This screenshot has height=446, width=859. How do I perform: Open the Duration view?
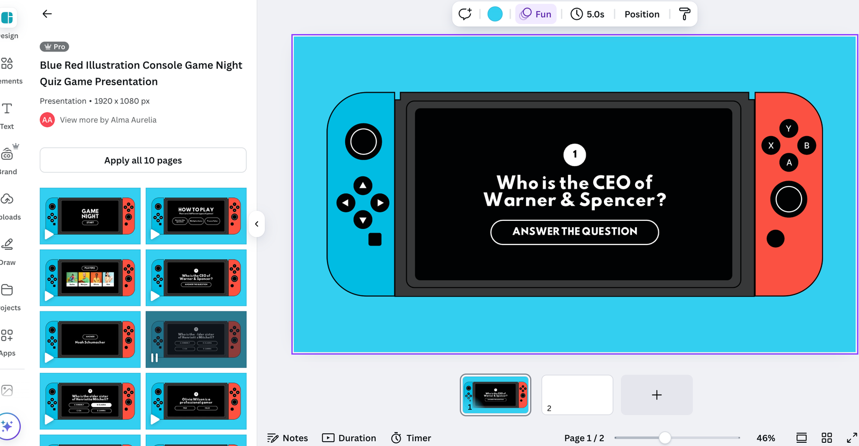pos(349,438)
